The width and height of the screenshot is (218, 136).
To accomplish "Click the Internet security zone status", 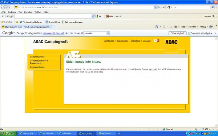I will 167,129.
